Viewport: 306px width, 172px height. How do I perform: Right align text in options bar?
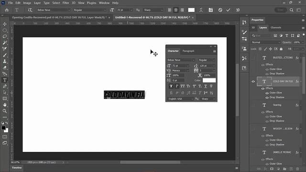(182, 10)
